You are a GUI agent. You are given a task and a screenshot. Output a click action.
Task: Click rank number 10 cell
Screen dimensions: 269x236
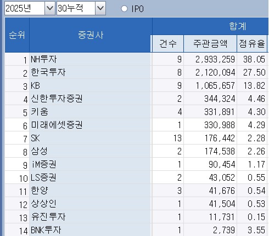click(x=17, y=177)
